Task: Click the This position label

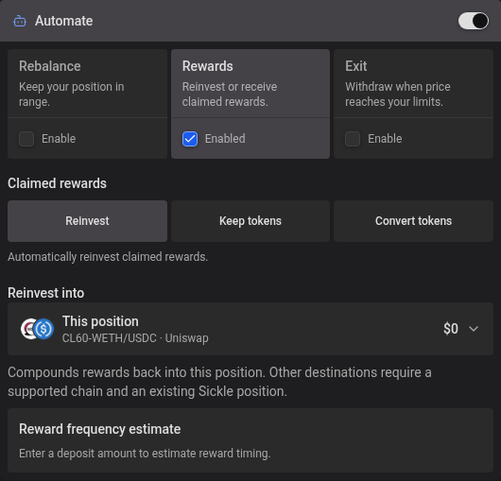Action: pyautogui.click(x=100, y=321)
